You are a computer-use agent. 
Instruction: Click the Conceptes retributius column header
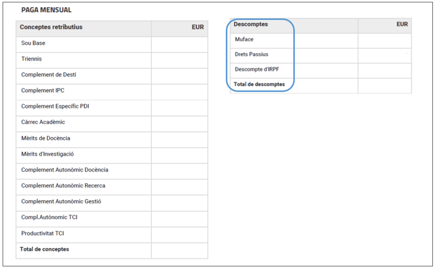tap(51, 27)
